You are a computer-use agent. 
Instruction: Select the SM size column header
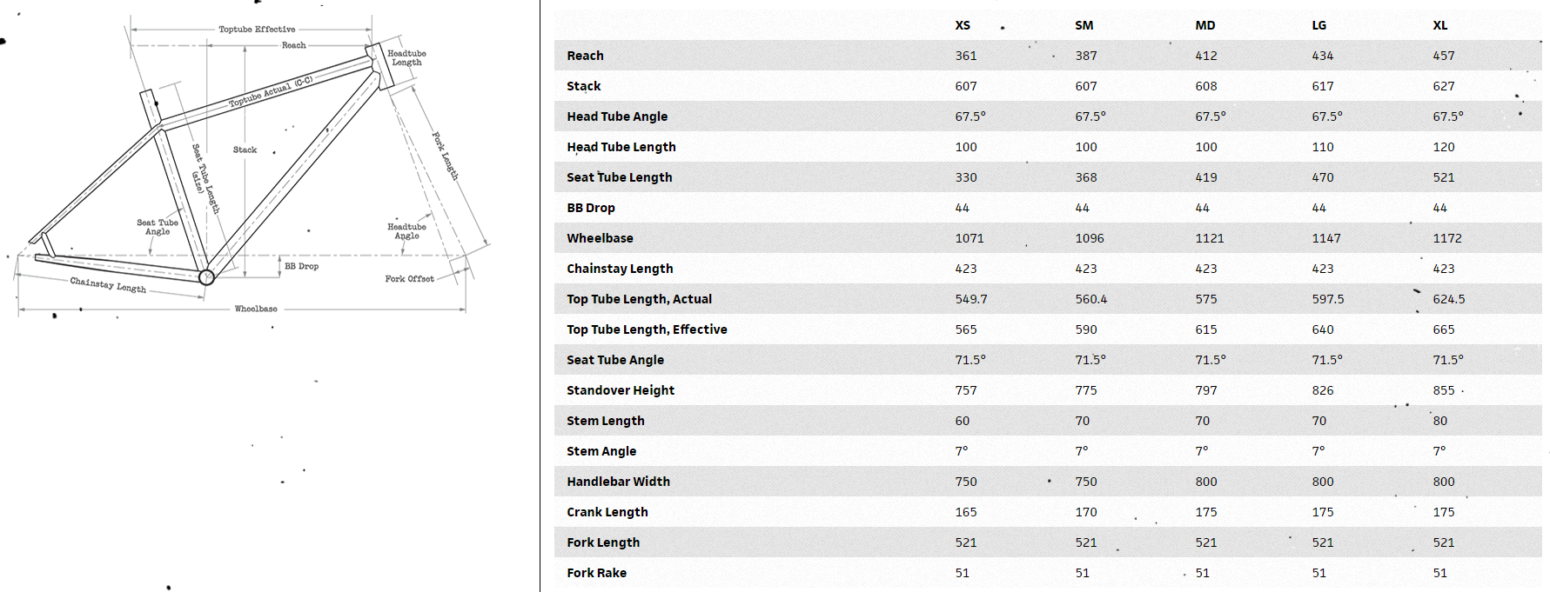click(x=1084, y=25)
